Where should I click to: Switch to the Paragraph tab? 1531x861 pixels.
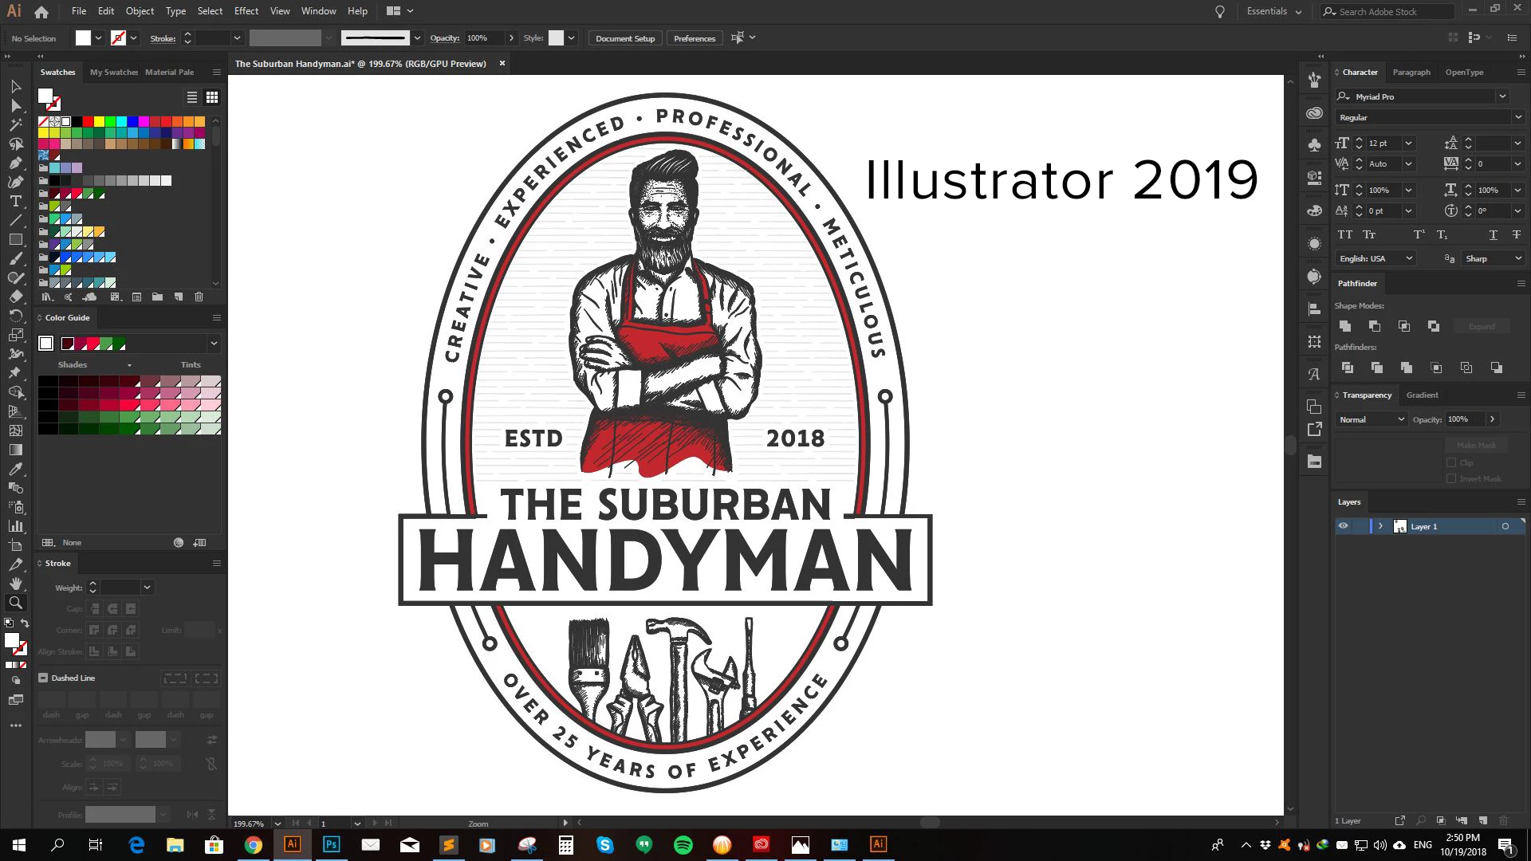(1411, 72)
